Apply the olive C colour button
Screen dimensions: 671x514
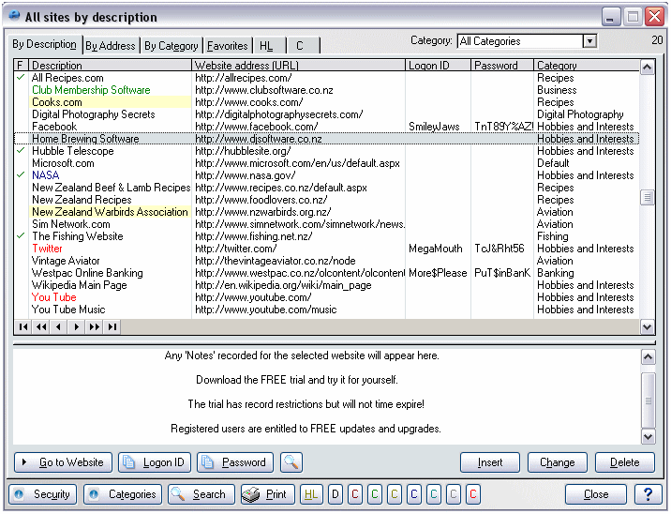point(395,494)
